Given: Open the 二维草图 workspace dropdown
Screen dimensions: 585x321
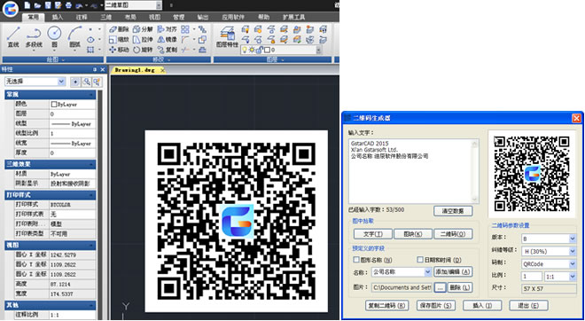Looking at the screenshot, I should pyautogui.click(x=159, y=5).
